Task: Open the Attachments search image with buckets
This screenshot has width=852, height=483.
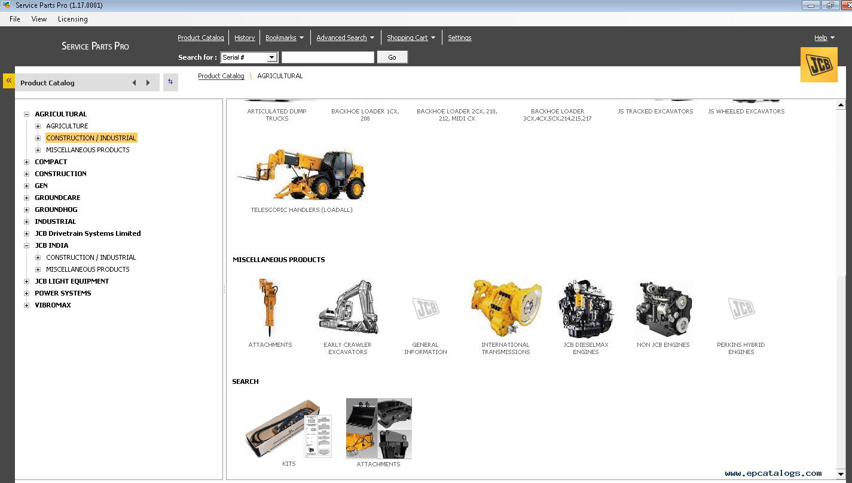Action: (x=379, y=429)
